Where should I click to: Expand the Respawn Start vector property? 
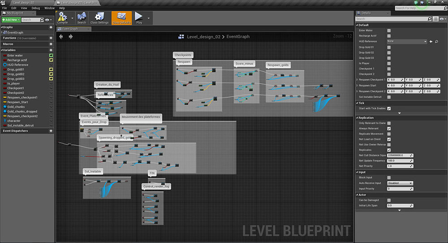coord(357,85)
